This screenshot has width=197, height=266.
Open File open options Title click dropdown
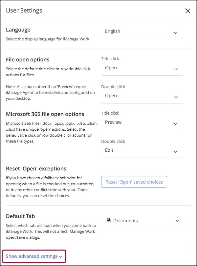pyautogui.click(x=142, y=68)
